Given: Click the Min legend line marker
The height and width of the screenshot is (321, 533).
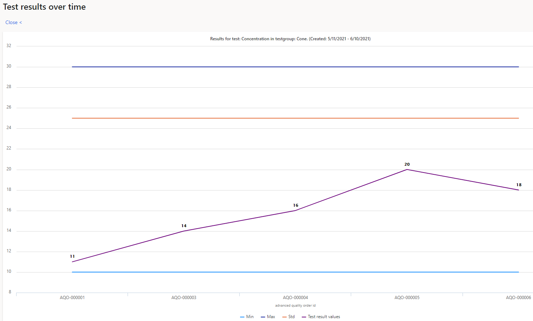Looking at the screenshot, I should tap(243, 316).
